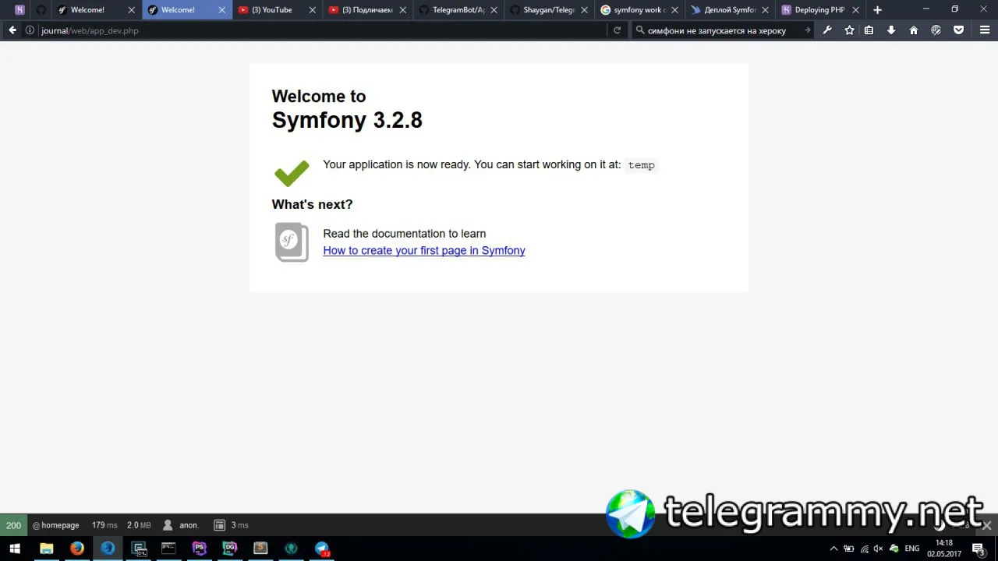
Task: Bookmark this page with the star icon
Action: [849, 30]
